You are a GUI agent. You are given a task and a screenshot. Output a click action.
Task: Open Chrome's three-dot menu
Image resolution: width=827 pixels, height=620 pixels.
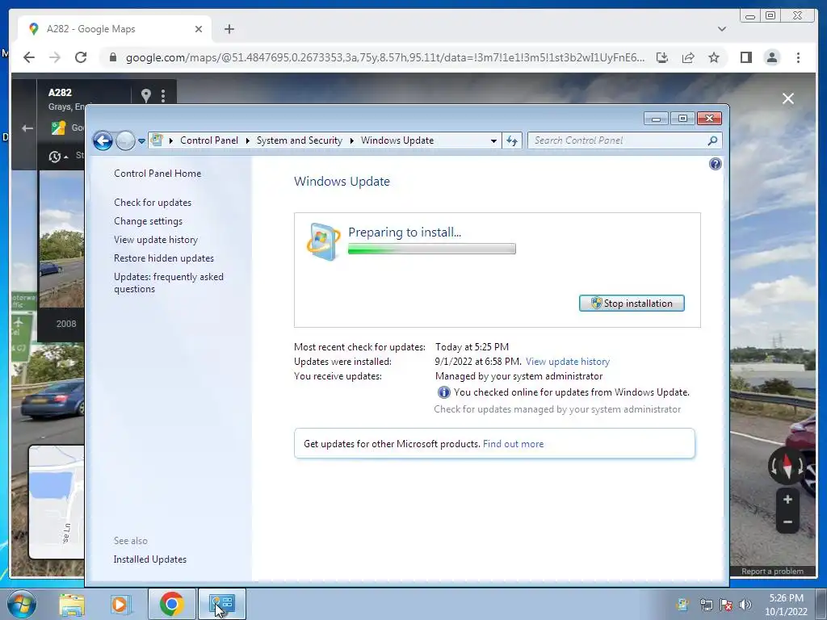798,57
